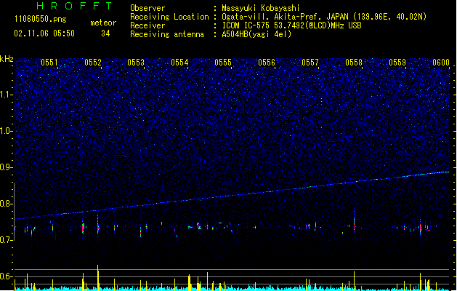This screenshot has width=457, height=291.
Task: Click the 0.6 kHz axis label
Action: 7,276
